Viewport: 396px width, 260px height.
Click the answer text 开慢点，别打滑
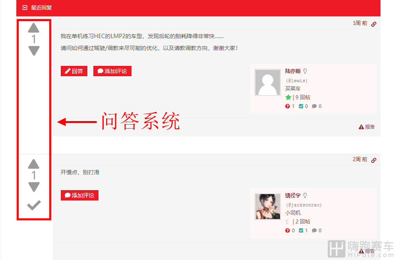click(80, 172)
